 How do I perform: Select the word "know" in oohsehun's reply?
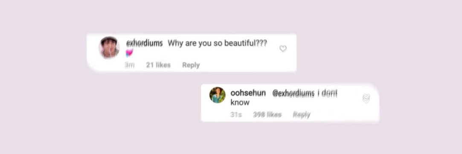pos(240,102)
